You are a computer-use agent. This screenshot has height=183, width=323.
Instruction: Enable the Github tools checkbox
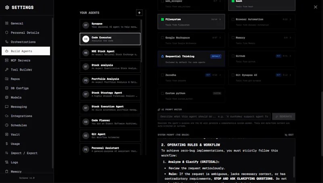coord(233,56)
